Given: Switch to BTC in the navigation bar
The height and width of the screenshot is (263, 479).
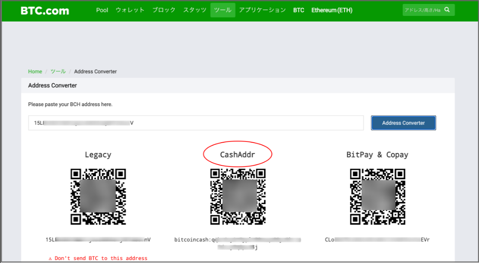Looking at the screenshot, I should point(298,10).
